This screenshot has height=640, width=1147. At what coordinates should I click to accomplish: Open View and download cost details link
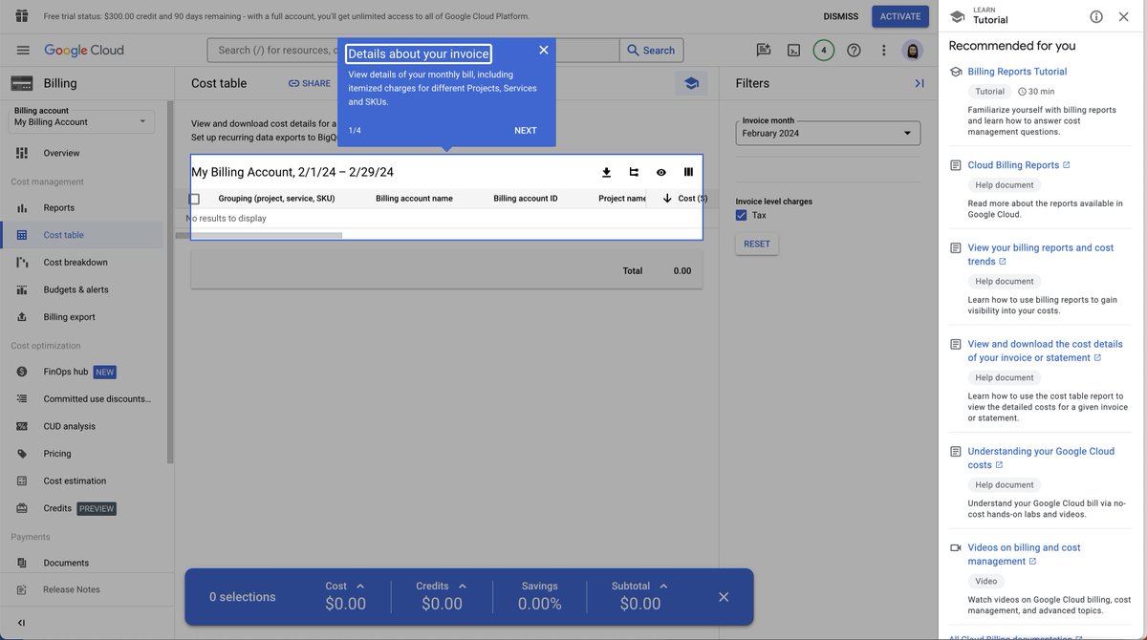point(1045,351)
